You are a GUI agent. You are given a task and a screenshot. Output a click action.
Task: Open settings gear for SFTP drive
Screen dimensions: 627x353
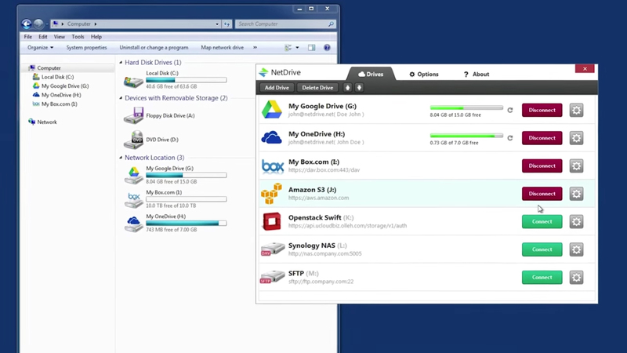576,278
